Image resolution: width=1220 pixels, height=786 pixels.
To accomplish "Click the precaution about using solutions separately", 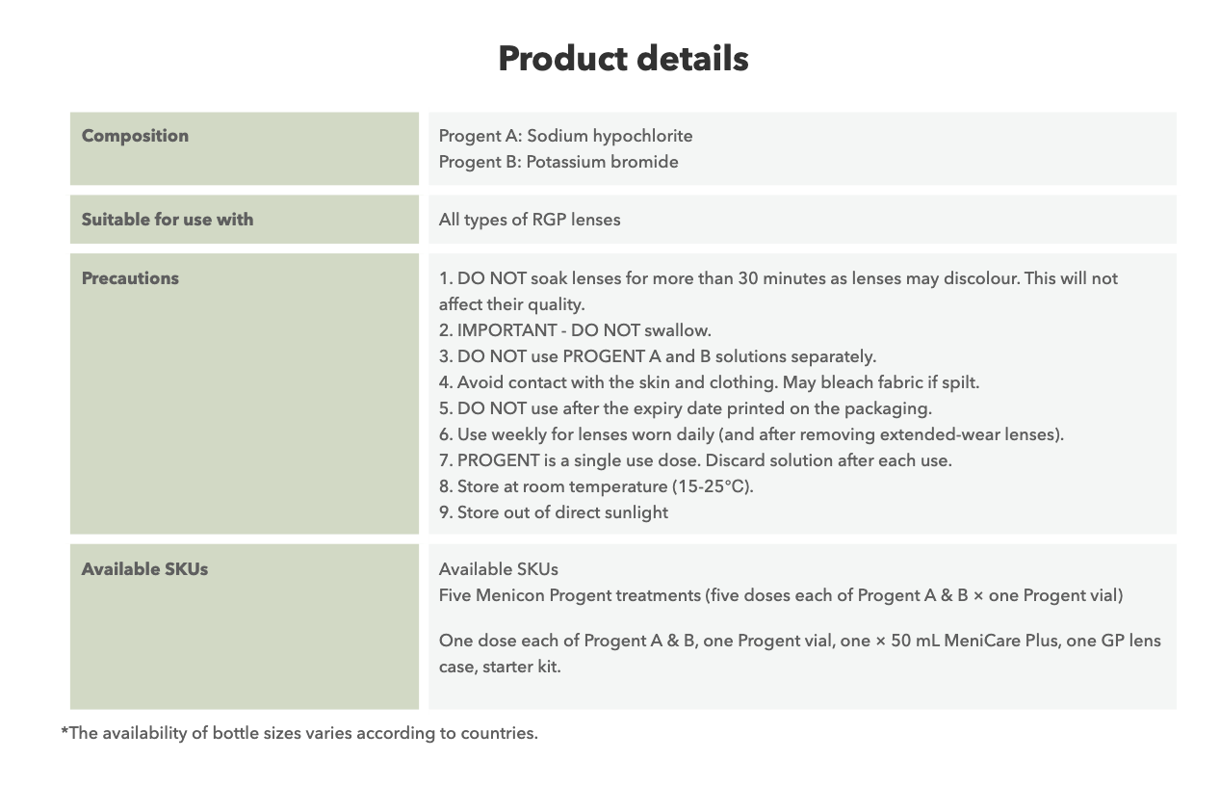I will pos(657,356).
